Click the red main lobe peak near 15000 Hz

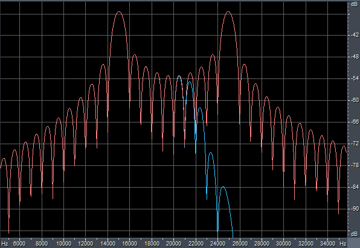tap(119, 11)
